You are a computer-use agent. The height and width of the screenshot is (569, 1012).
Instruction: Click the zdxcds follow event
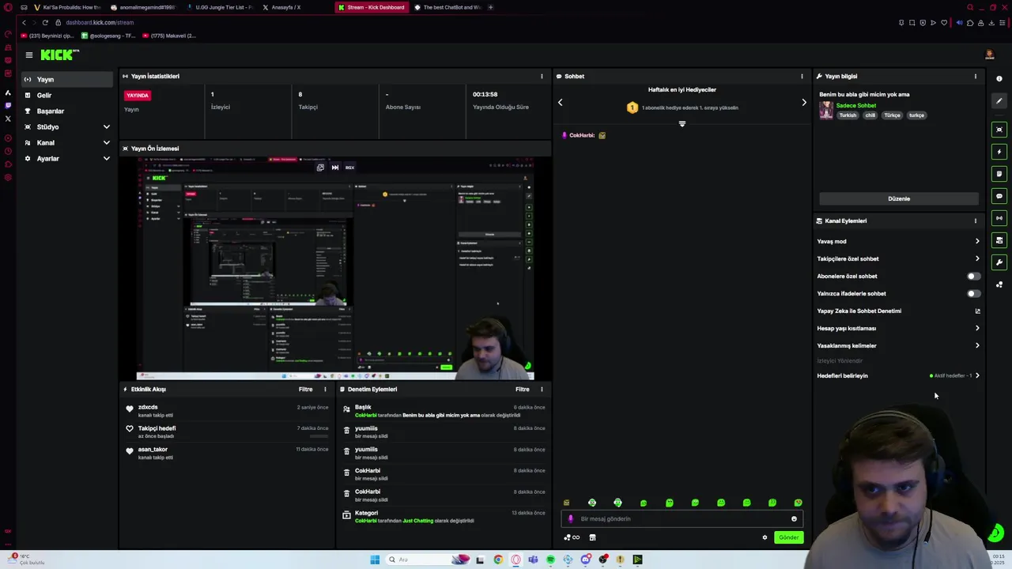pyautogui.click(x=225, y=411)
